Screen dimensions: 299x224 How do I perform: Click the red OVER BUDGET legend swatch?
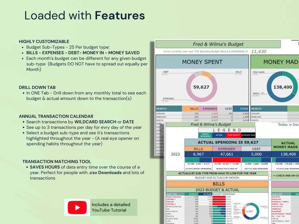click(x=233, y=135)
